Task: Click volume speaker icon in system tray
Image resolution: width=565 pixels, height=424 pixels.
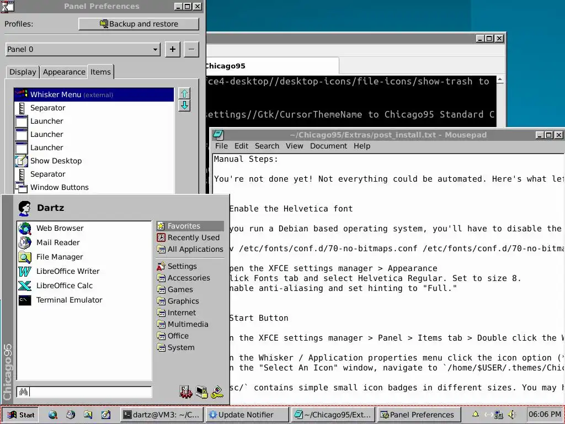Action: point(511,415)
